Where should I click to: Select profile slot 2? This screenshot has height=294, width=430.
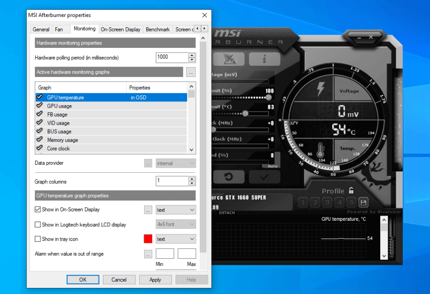click(x=315, y=203)
